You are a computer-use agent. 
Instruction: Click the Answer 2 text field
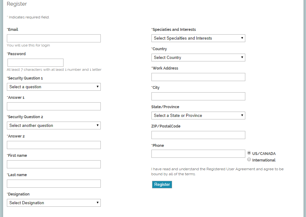click(54, 145)
